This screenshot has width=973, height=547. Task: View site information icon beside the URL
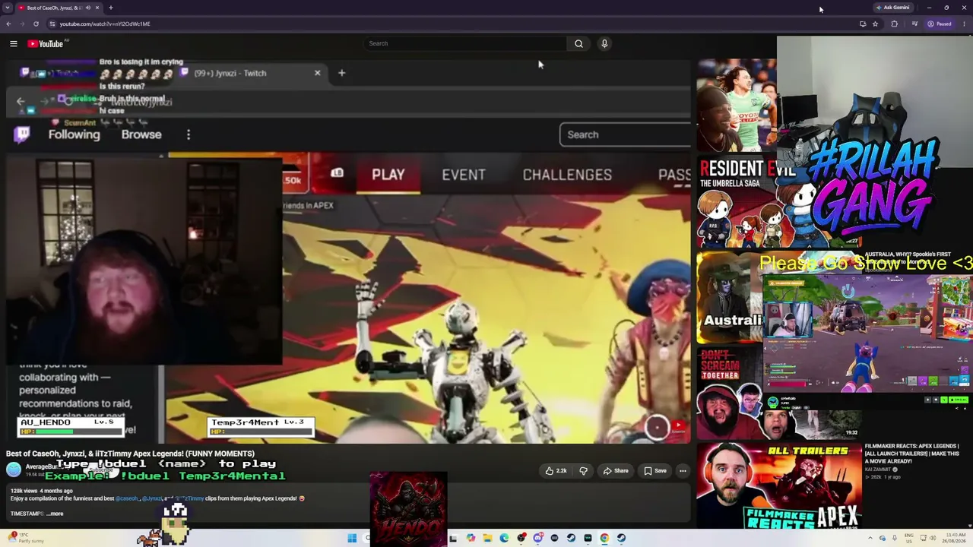(x=52, y=24)
